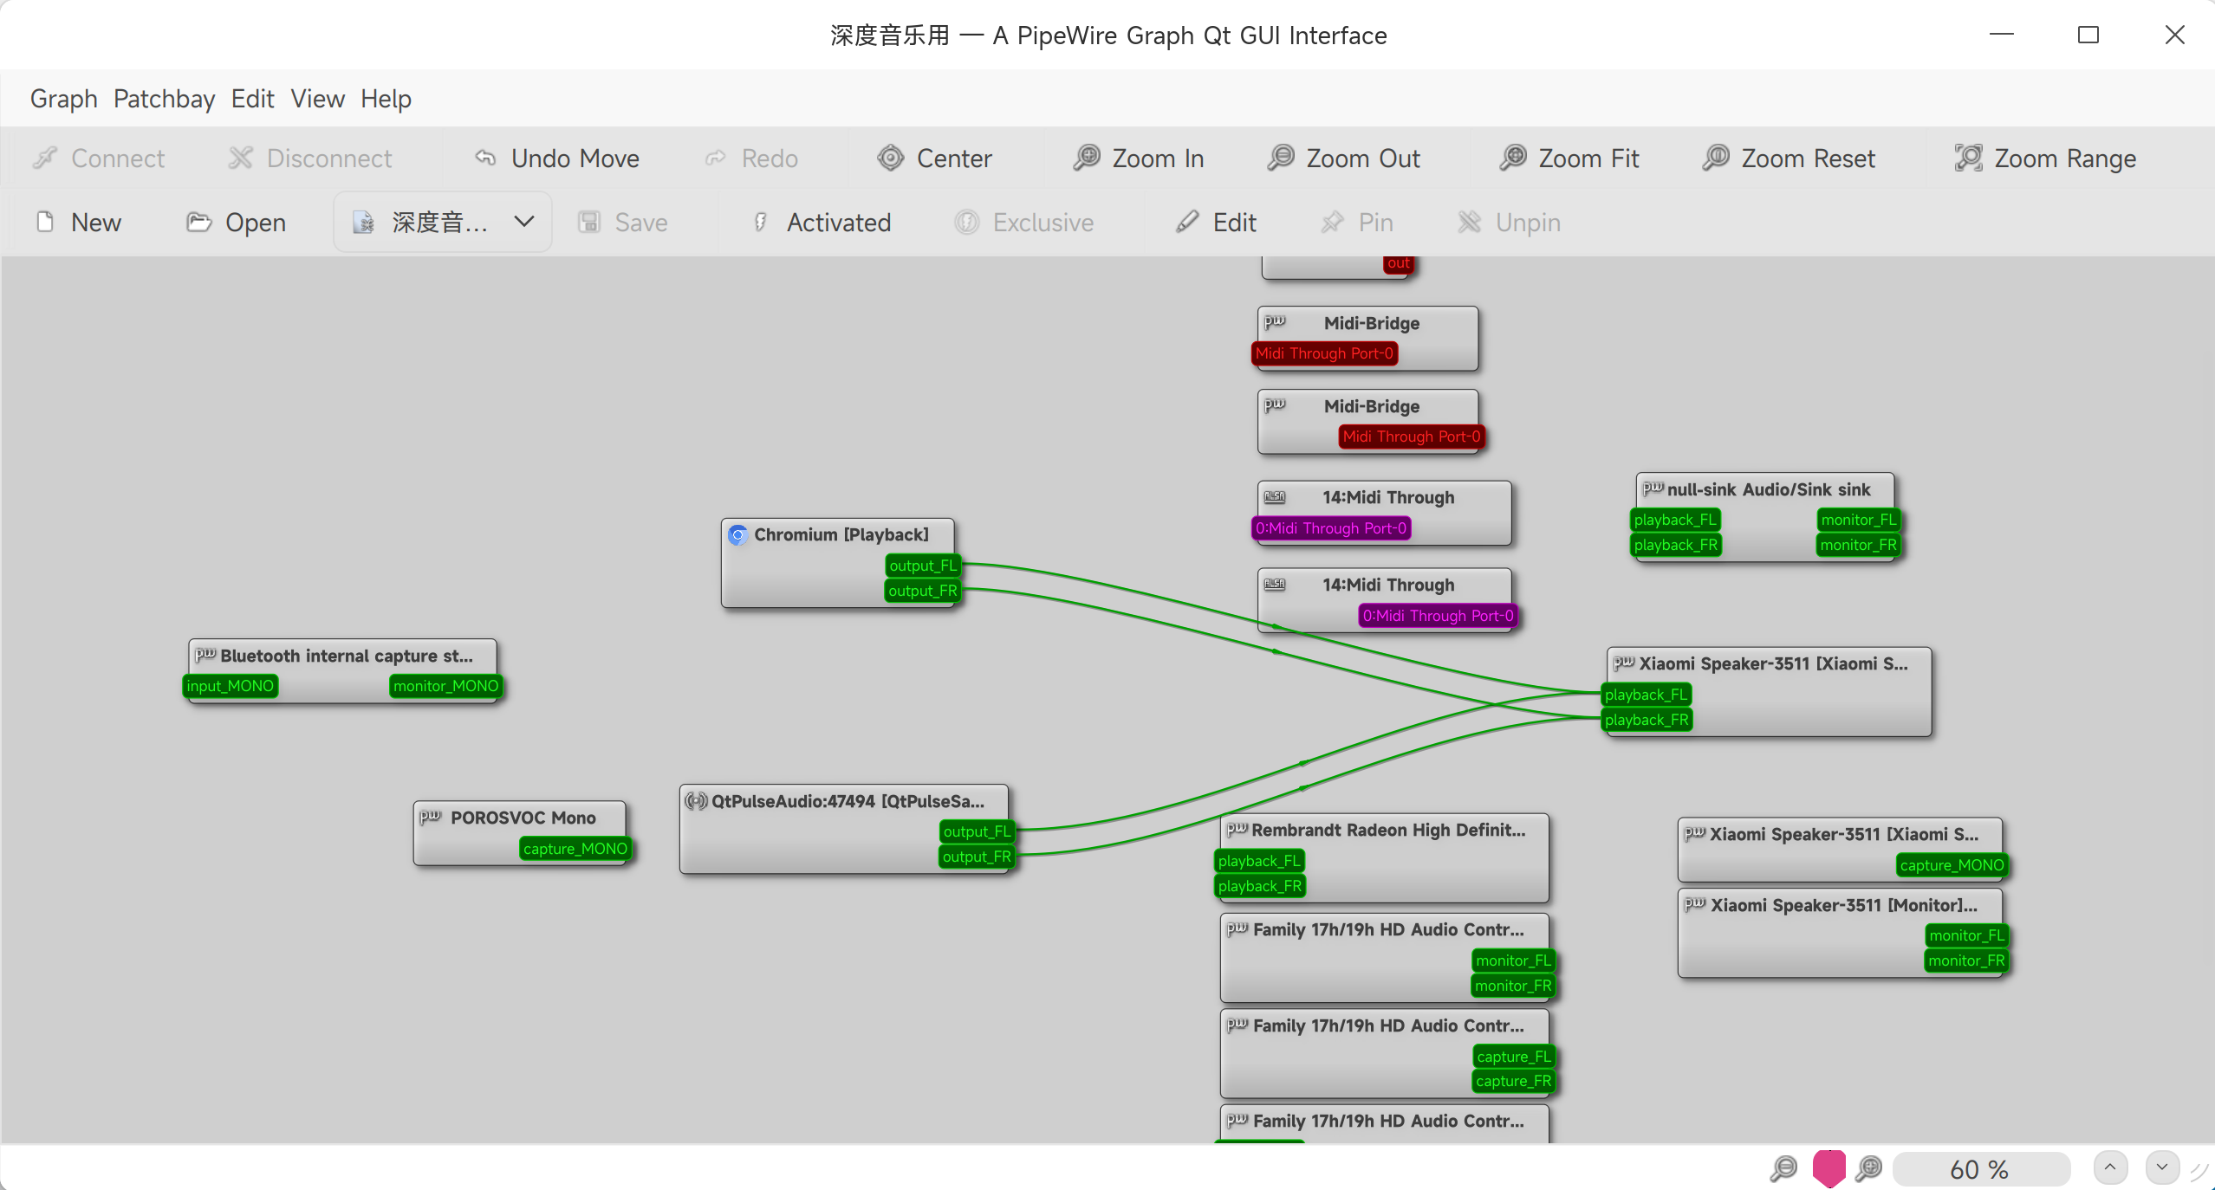Expand the 深度音 patchbay dropdown
Viewport: 2215px width, 1190px height.
click(x=523, y=222)
